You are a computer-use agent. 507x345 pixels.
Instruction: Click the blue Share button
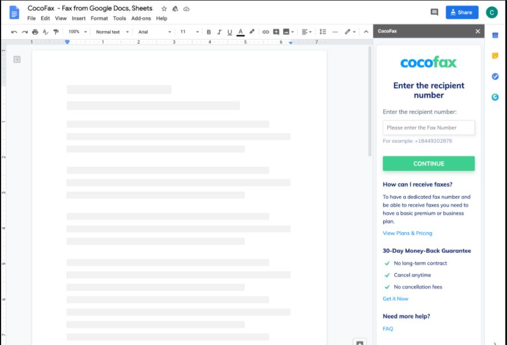pyautogui.click(x=462, y=12)
